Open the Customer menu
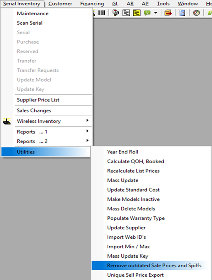This screenshot has width=212, height=280. tap(60, 4)
